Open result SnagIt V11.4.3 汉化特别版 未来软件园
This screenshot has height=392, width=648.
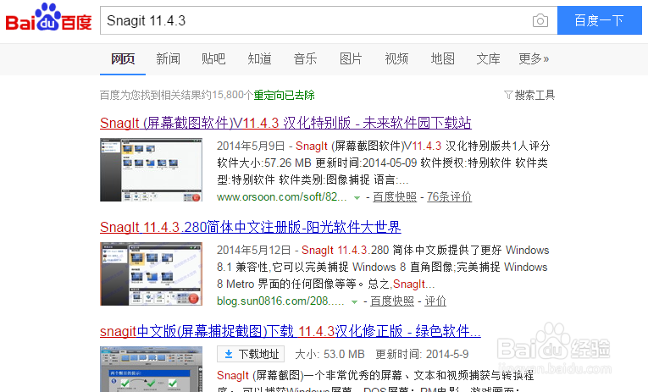[x=285, y=123]
